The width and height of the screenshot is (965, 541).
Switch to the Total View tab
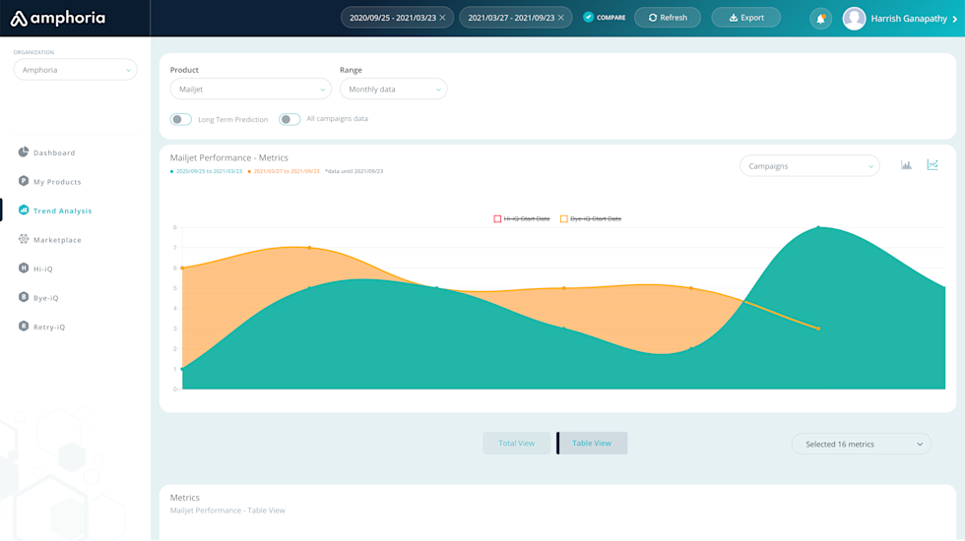coord(516,444)
